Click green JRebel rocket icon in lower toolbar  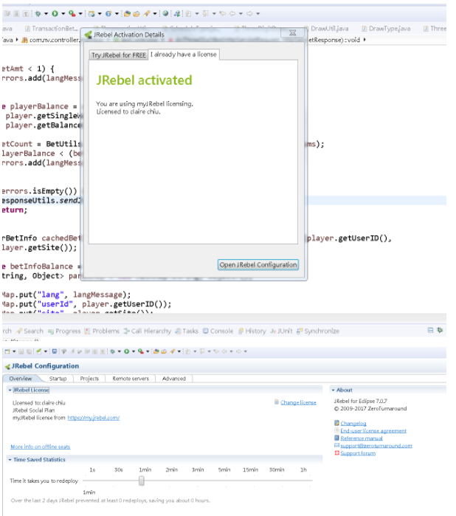(39, 351)
